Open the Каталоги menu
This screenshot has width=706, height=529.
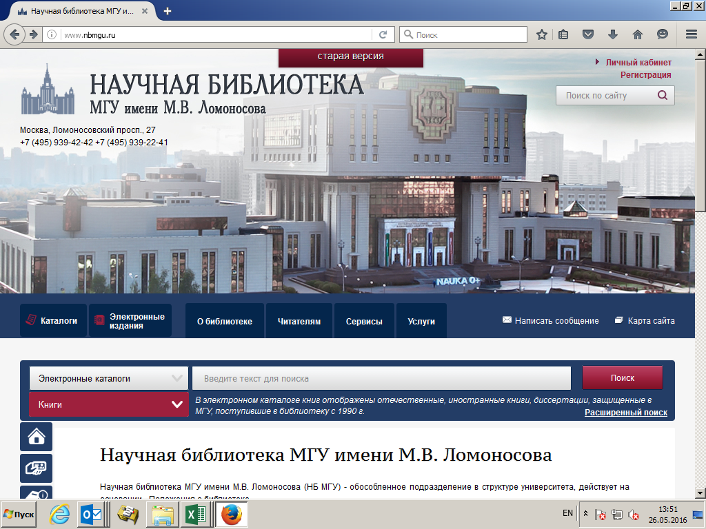coord(53,320)
